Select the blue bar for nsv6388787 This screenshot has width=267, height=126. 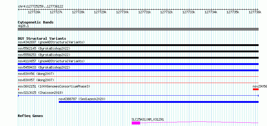point(159,102)
